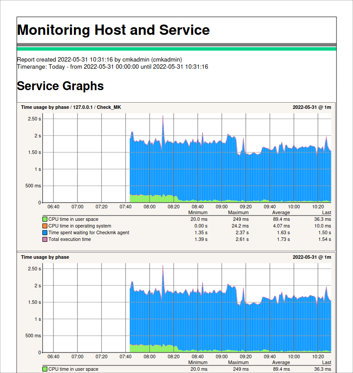The width and height of the screenshot is (353, 373).
Task: Click the '10.0 ms' last value
Action: [x=323, y=226]
